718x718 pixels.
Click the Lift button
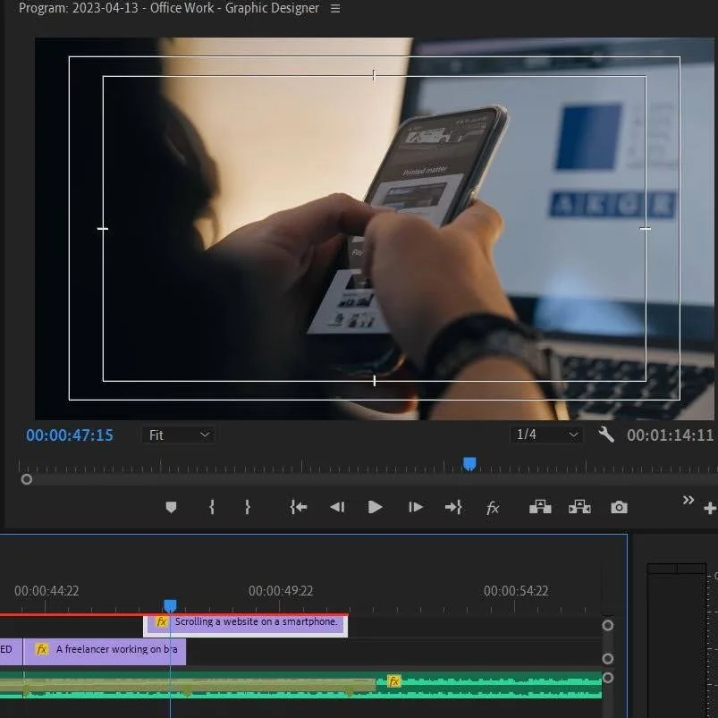(x=540, y=507)
